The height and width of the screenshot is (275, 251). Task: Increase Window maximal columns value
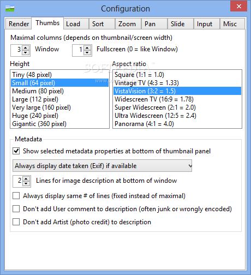click(26, 47)
